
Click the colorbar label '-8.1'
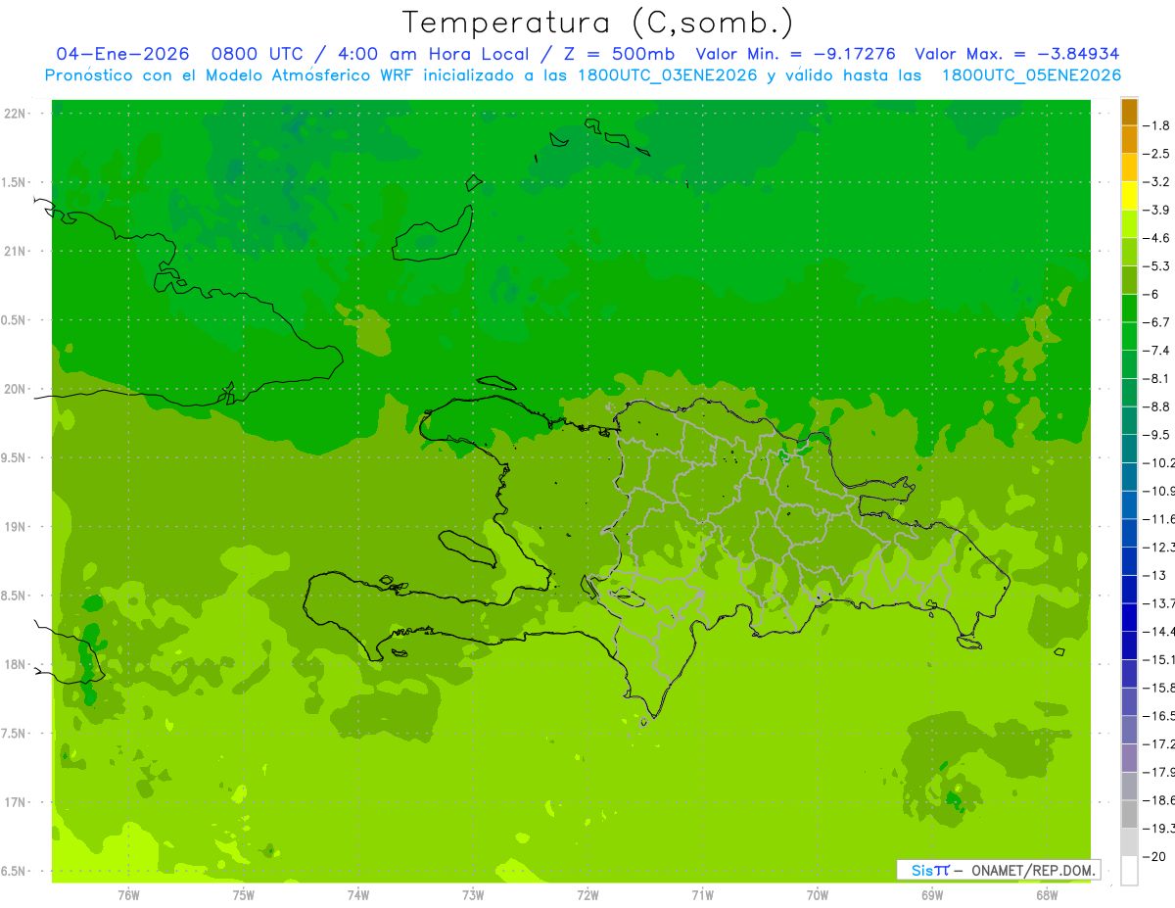point(1156,378)
